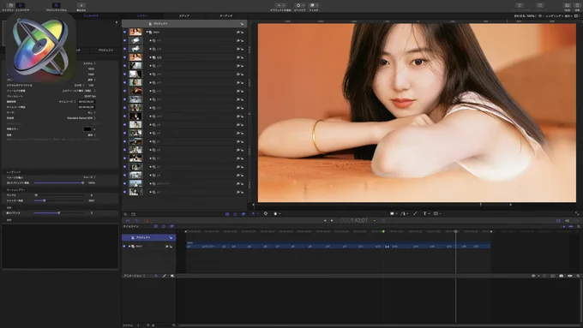The image size is (583, 328).
Task: Toggle Main group checkbox in Timeline layer list
Action: tap(124, 247)
